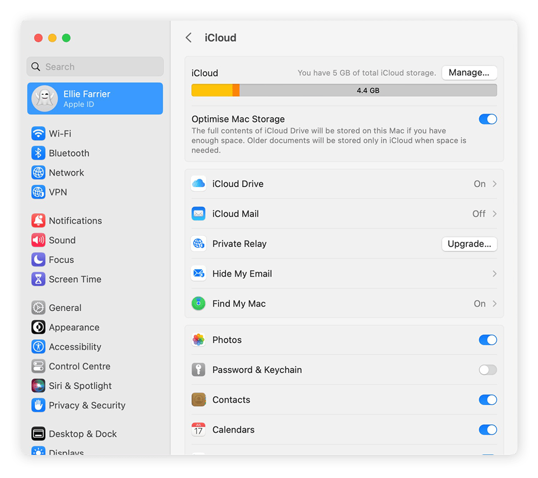Click the orange segment of storage bar
The width and height of the screenshot is (538, 478).
click(x=236, y=90)
